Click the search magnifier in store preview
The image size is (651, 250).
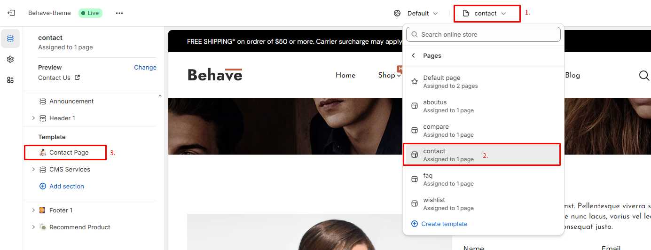pyautogui.click(x=644, y=75)
